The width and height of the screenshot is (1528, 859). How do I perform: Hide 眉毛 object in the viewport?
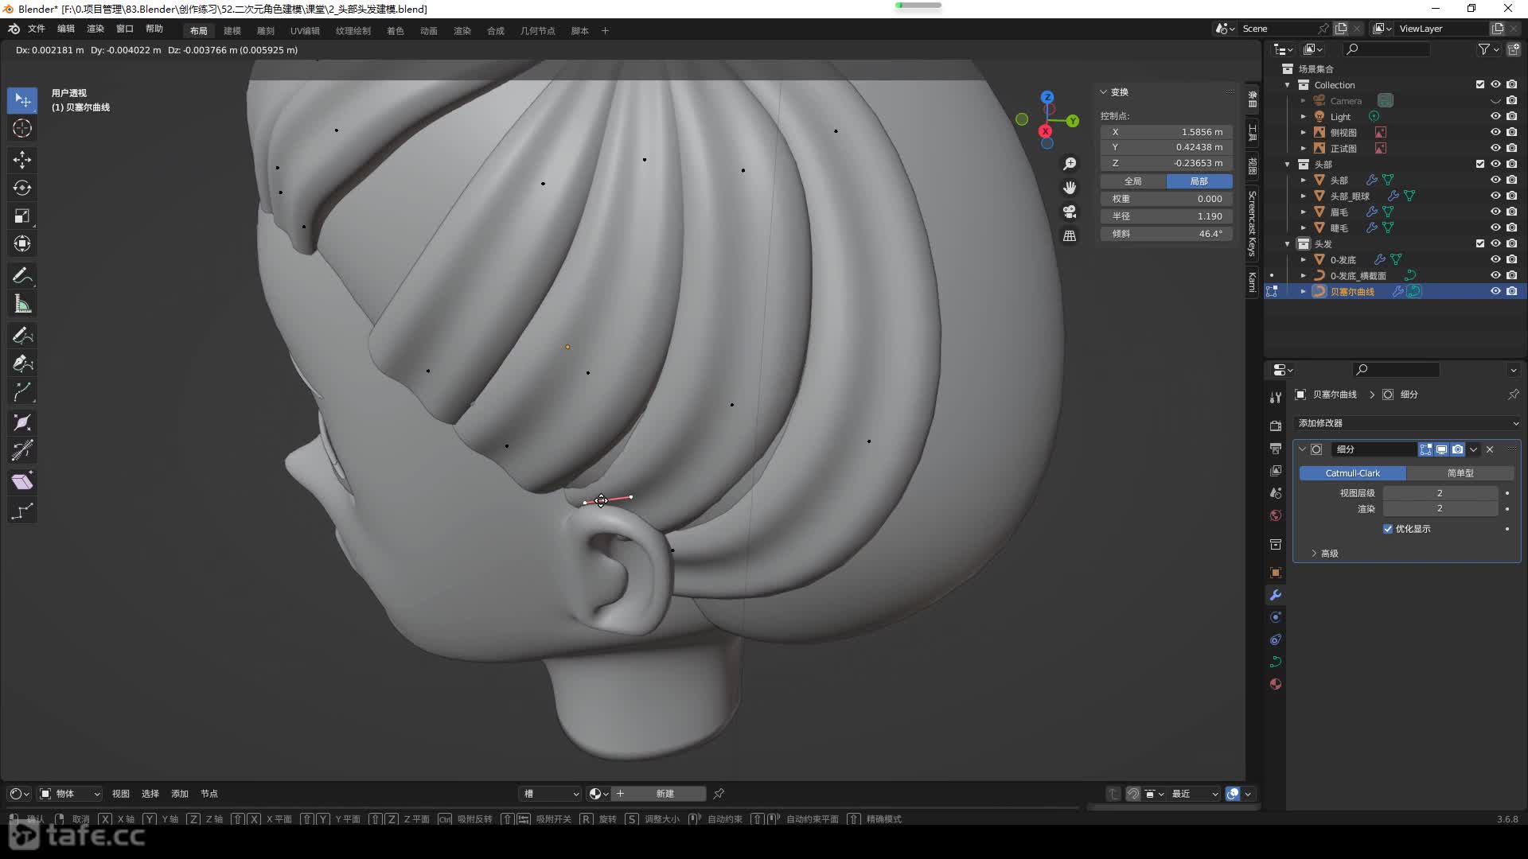pyautogui.click(x=1495, y=212)
